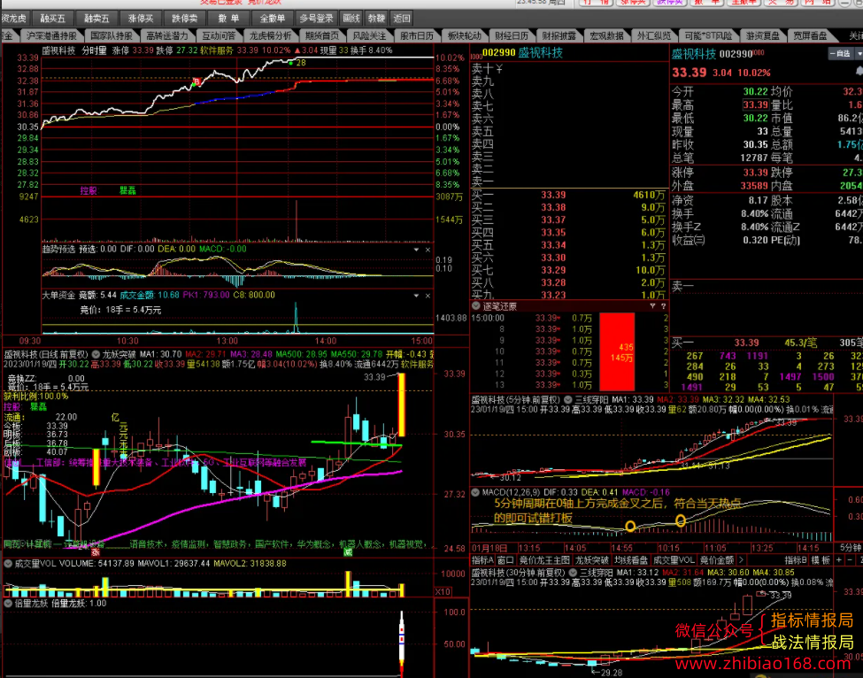Image resolution: width=863 pixels, height=678 pixels.
Task: Click the 融买五 quick-trade button
Action: (x=53, y=19)
